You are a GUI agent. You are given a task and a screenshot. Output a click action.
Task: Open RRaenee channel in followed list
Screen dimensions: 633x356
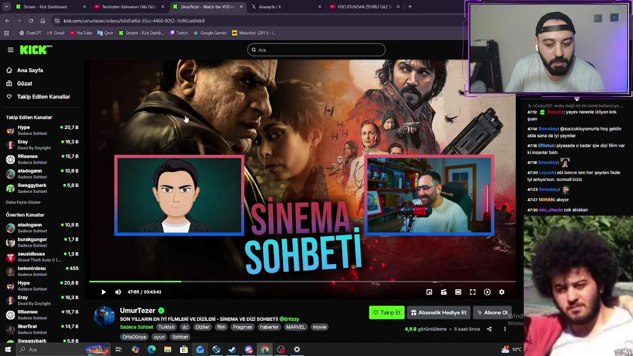(42, 159)
